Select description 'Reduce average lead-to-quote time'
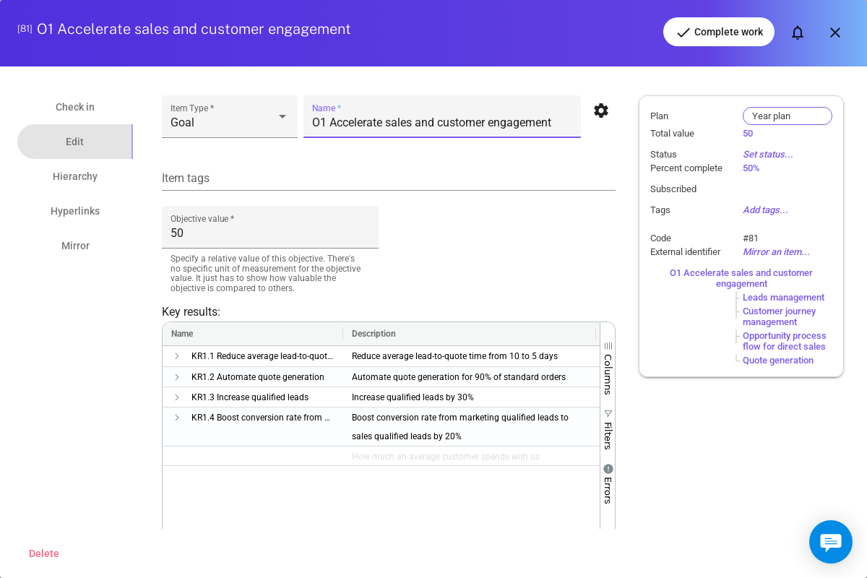This screenshot has height=578, width=867. coord(454,356)
